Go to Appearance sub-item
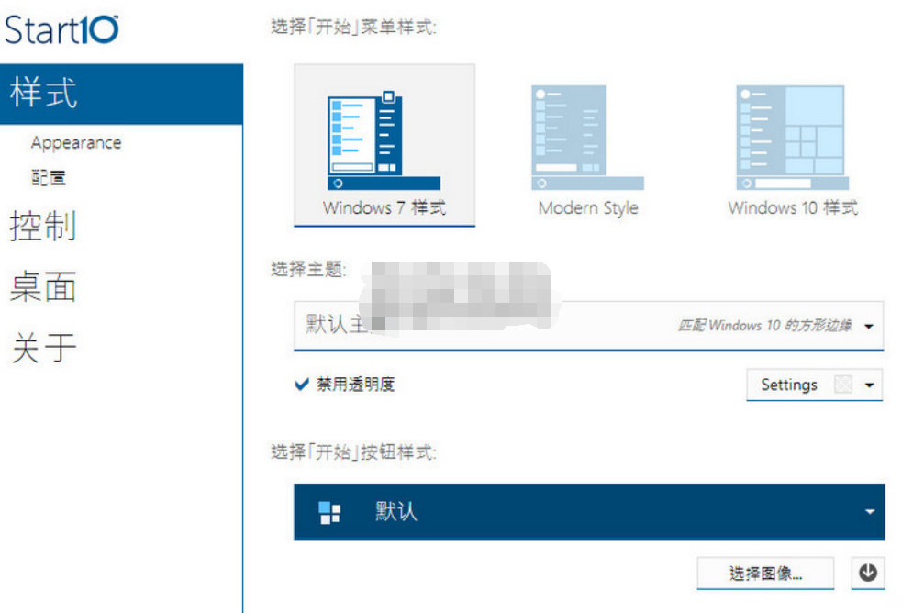The height and width of the screenshot is (613, 913). (x=76, y=142)
